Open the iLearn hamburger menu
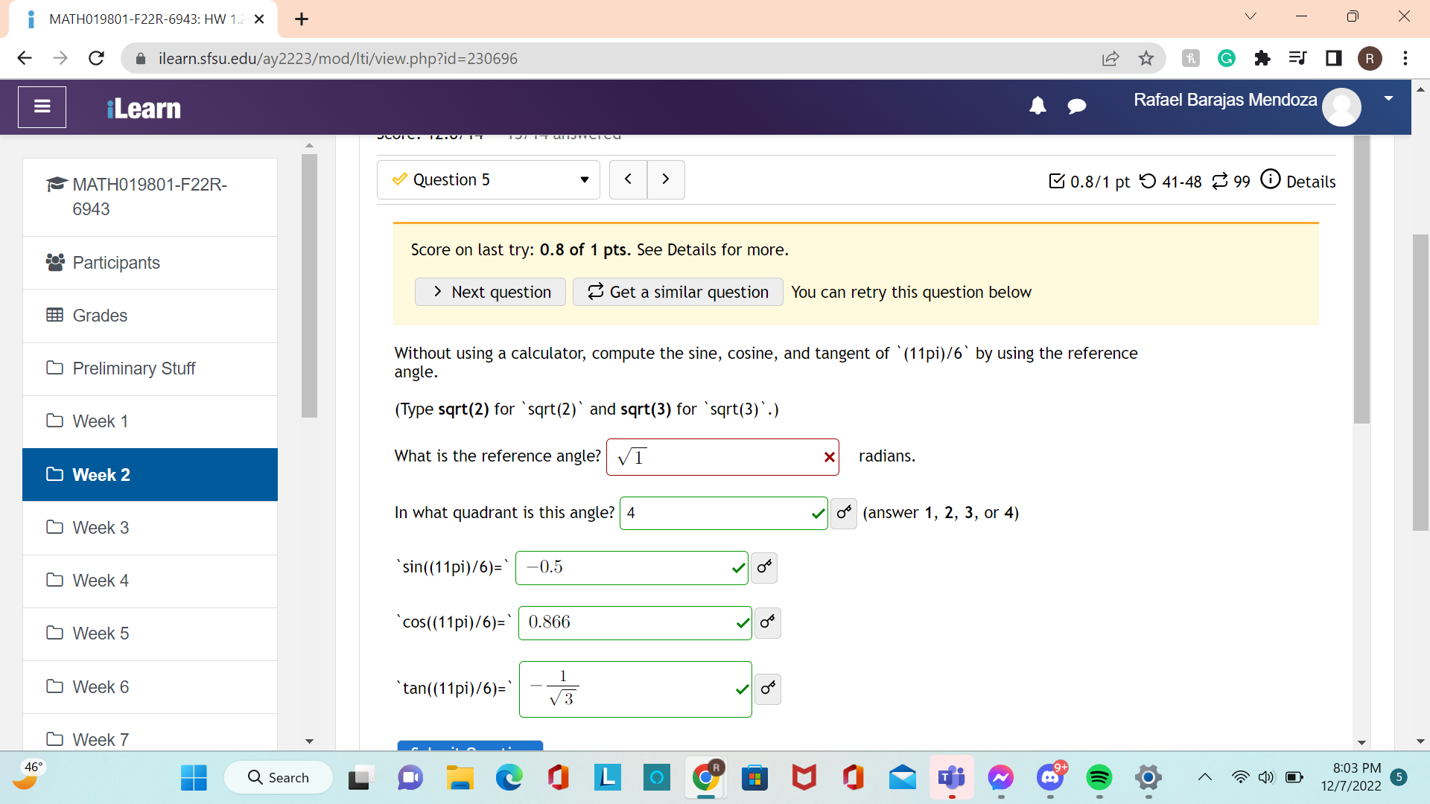 tap(42, 107)
